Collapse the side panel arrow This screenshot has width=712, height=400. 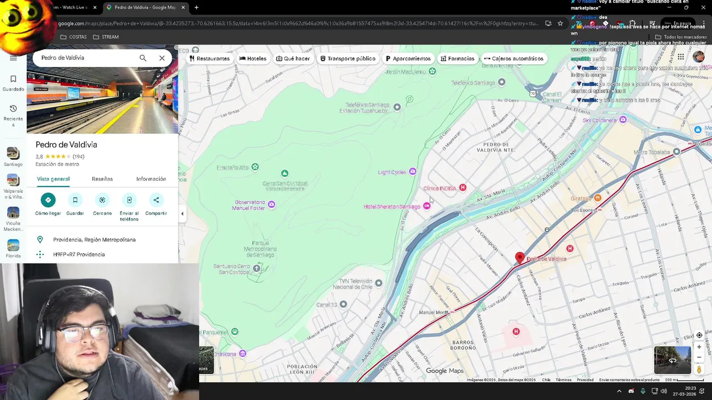[x=182, y=213]
